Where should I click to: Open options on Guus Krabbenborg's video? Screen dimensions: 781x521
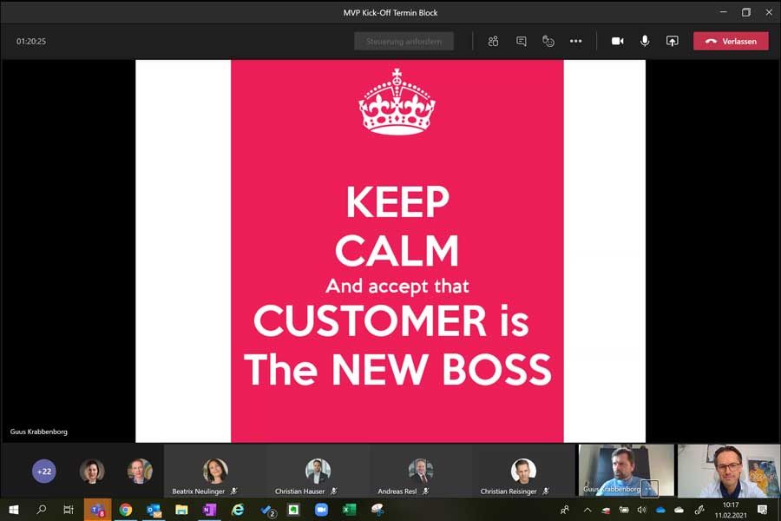coord(650,488)
